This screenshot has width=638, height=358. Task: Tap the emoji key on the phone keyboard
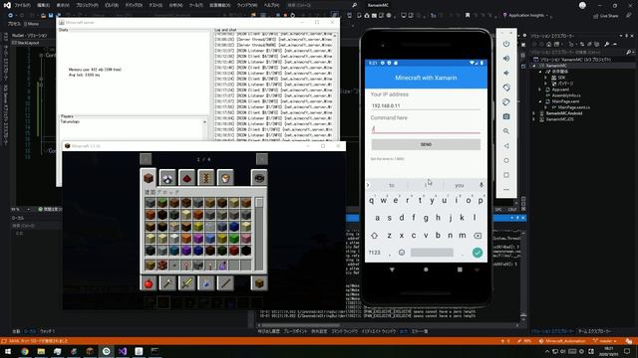(402, 253)
